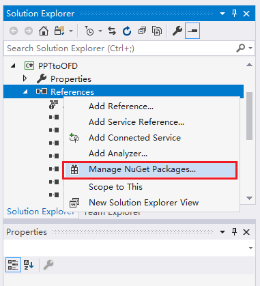Select the PPTtoOFD project

(58, 66)
